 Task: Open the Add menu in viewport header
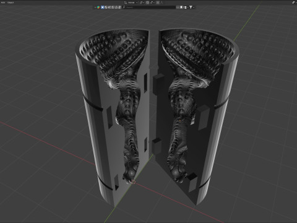pyautogui.click(x=2, y=2)
